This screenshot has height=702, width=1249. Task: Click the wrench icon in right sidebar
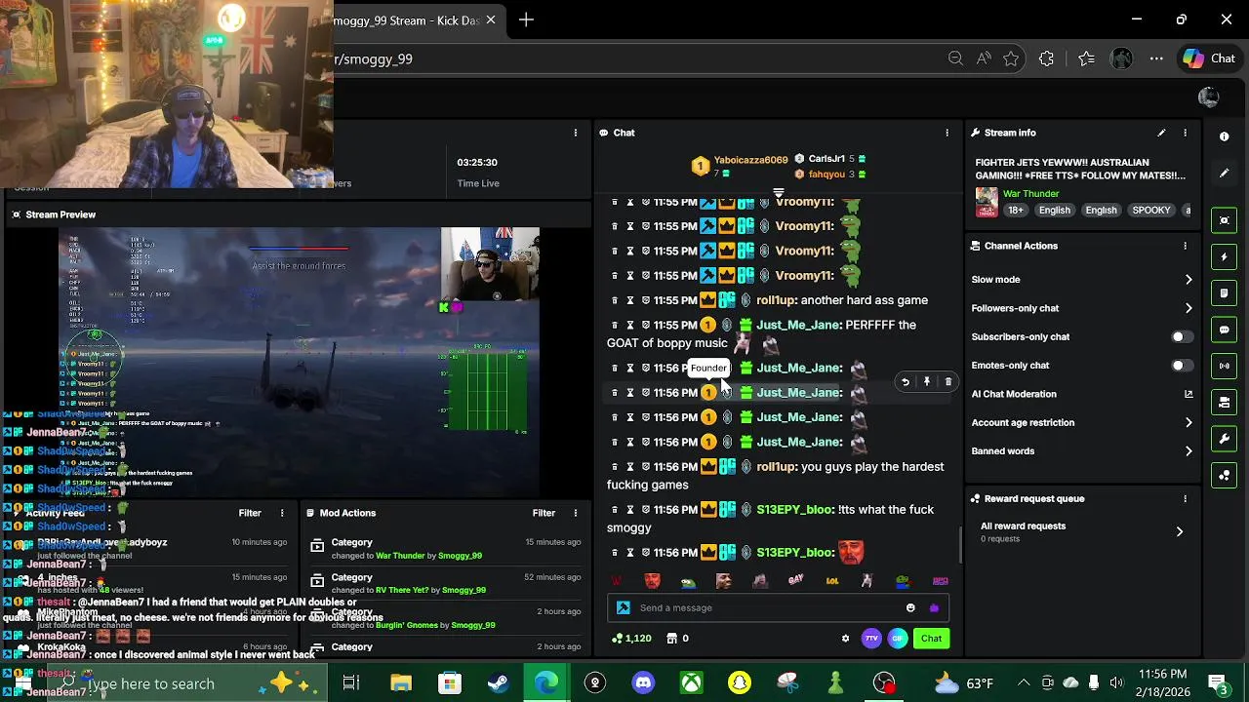click(1225, 439)
